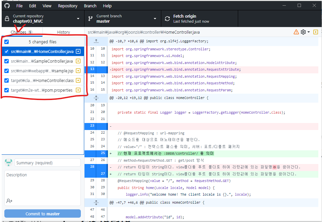Click the file path HomeController.java header
The image size is (322, 222).
tap(144, 32)
